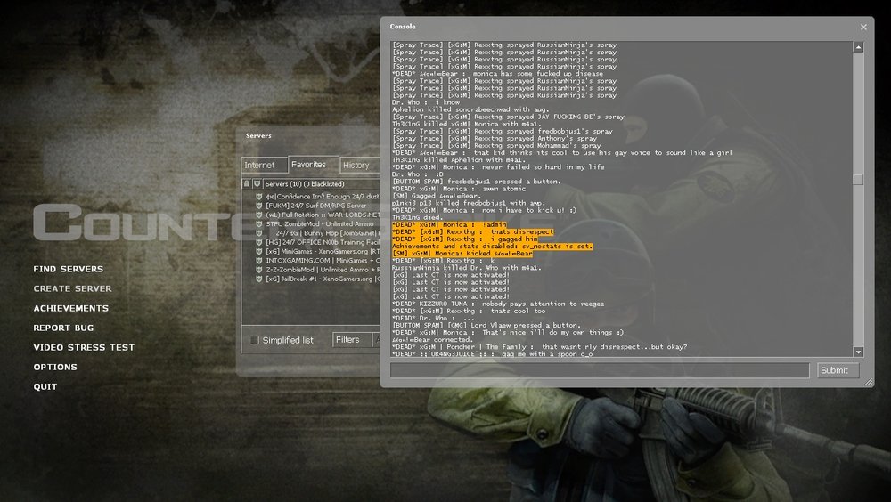The image size is (891, 502).
Task: Click the console command input field
Action: (600, 370)
